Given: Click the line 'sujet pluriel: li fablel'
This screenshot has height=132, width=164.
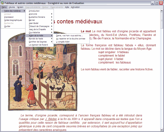Looking at the screenshot, I should point(111,59).
